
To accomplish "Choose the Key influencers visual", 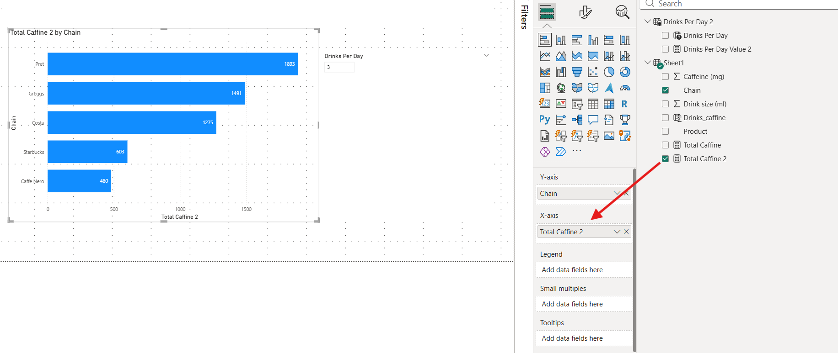I will [561, 120].
